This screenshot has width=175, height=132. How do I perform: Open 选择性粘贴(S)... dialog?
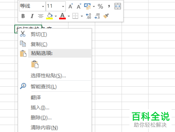(55, 75)
